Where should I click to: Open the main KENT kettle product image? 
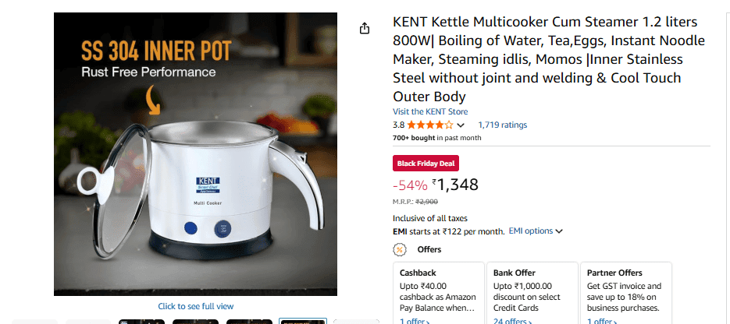(x=195, y=154)
